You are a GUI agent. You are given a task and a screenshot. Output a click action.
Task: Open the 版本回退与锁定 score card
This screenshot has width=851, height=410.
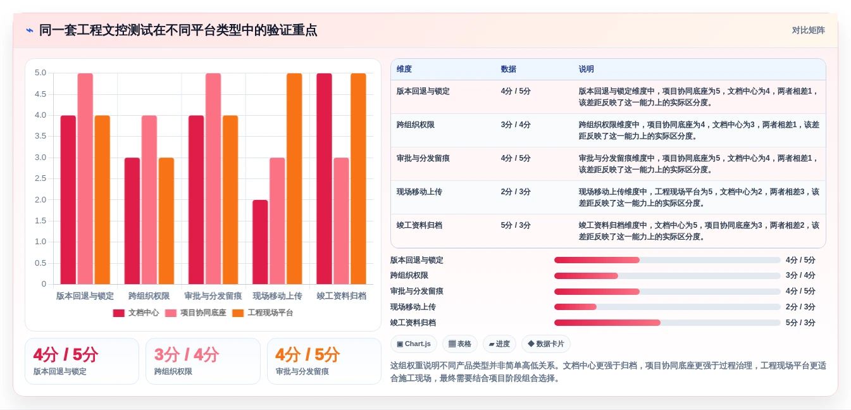tap(82, 361)
